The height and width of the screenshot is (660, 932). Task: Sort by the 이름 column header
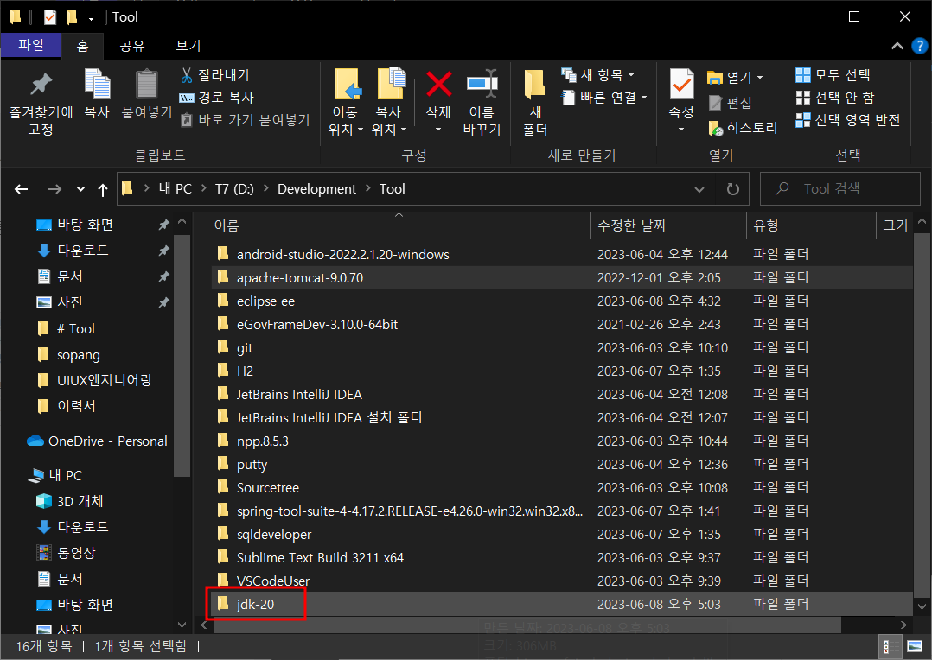[x=227, y=225]
